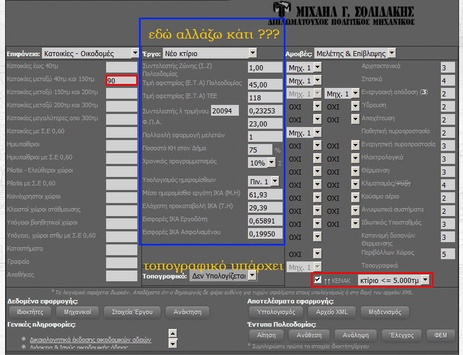Toggle the ΚΕΝΑΚ checkbox
This screenshot has width=463, height=355.
(317, 280)
